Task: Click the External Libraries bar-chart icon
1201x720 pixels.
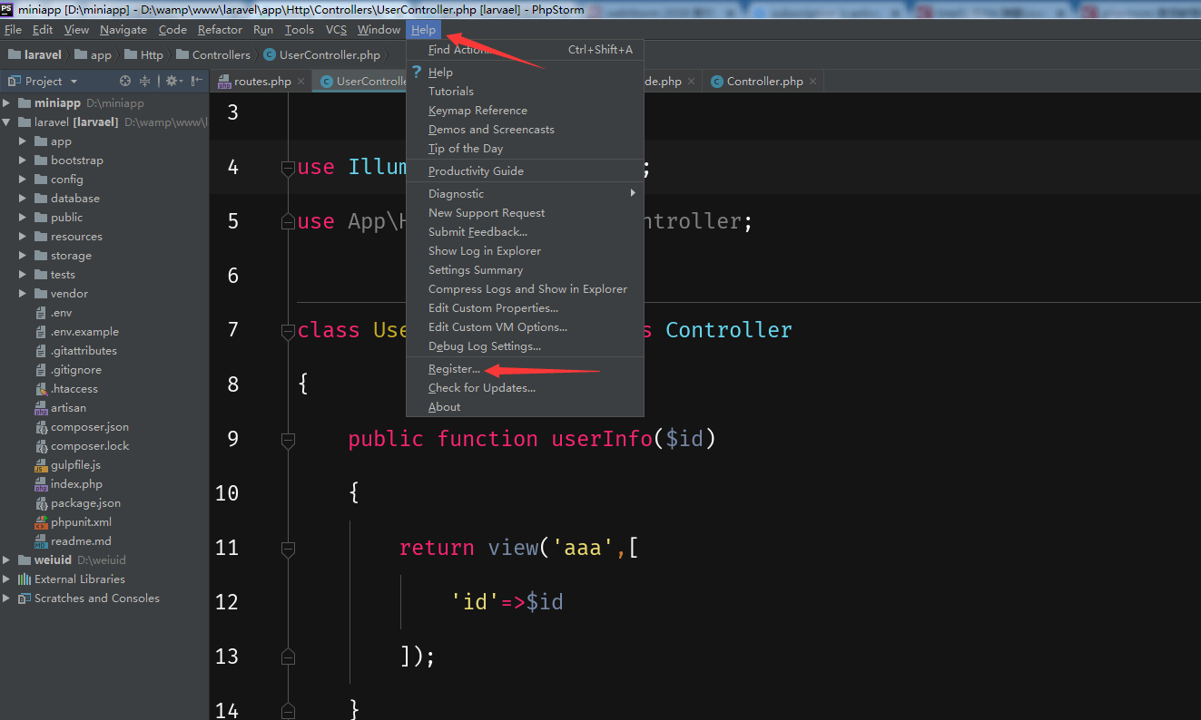Action: click(x=25, y=579)
